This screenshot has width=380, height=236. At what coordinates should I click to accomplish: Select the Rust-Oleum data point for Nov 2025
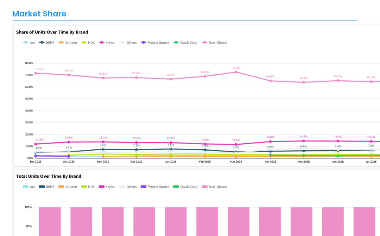pos(103,78)
